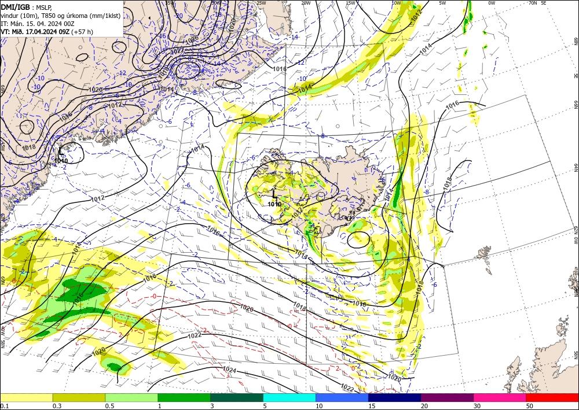Pick the dark green 3–5 legend swatch
The image size is (579, 410).
click(237, 397)
